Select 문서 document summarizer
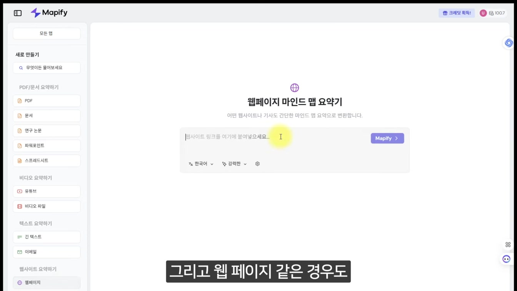The image size is (517, 291). (47, 116)
